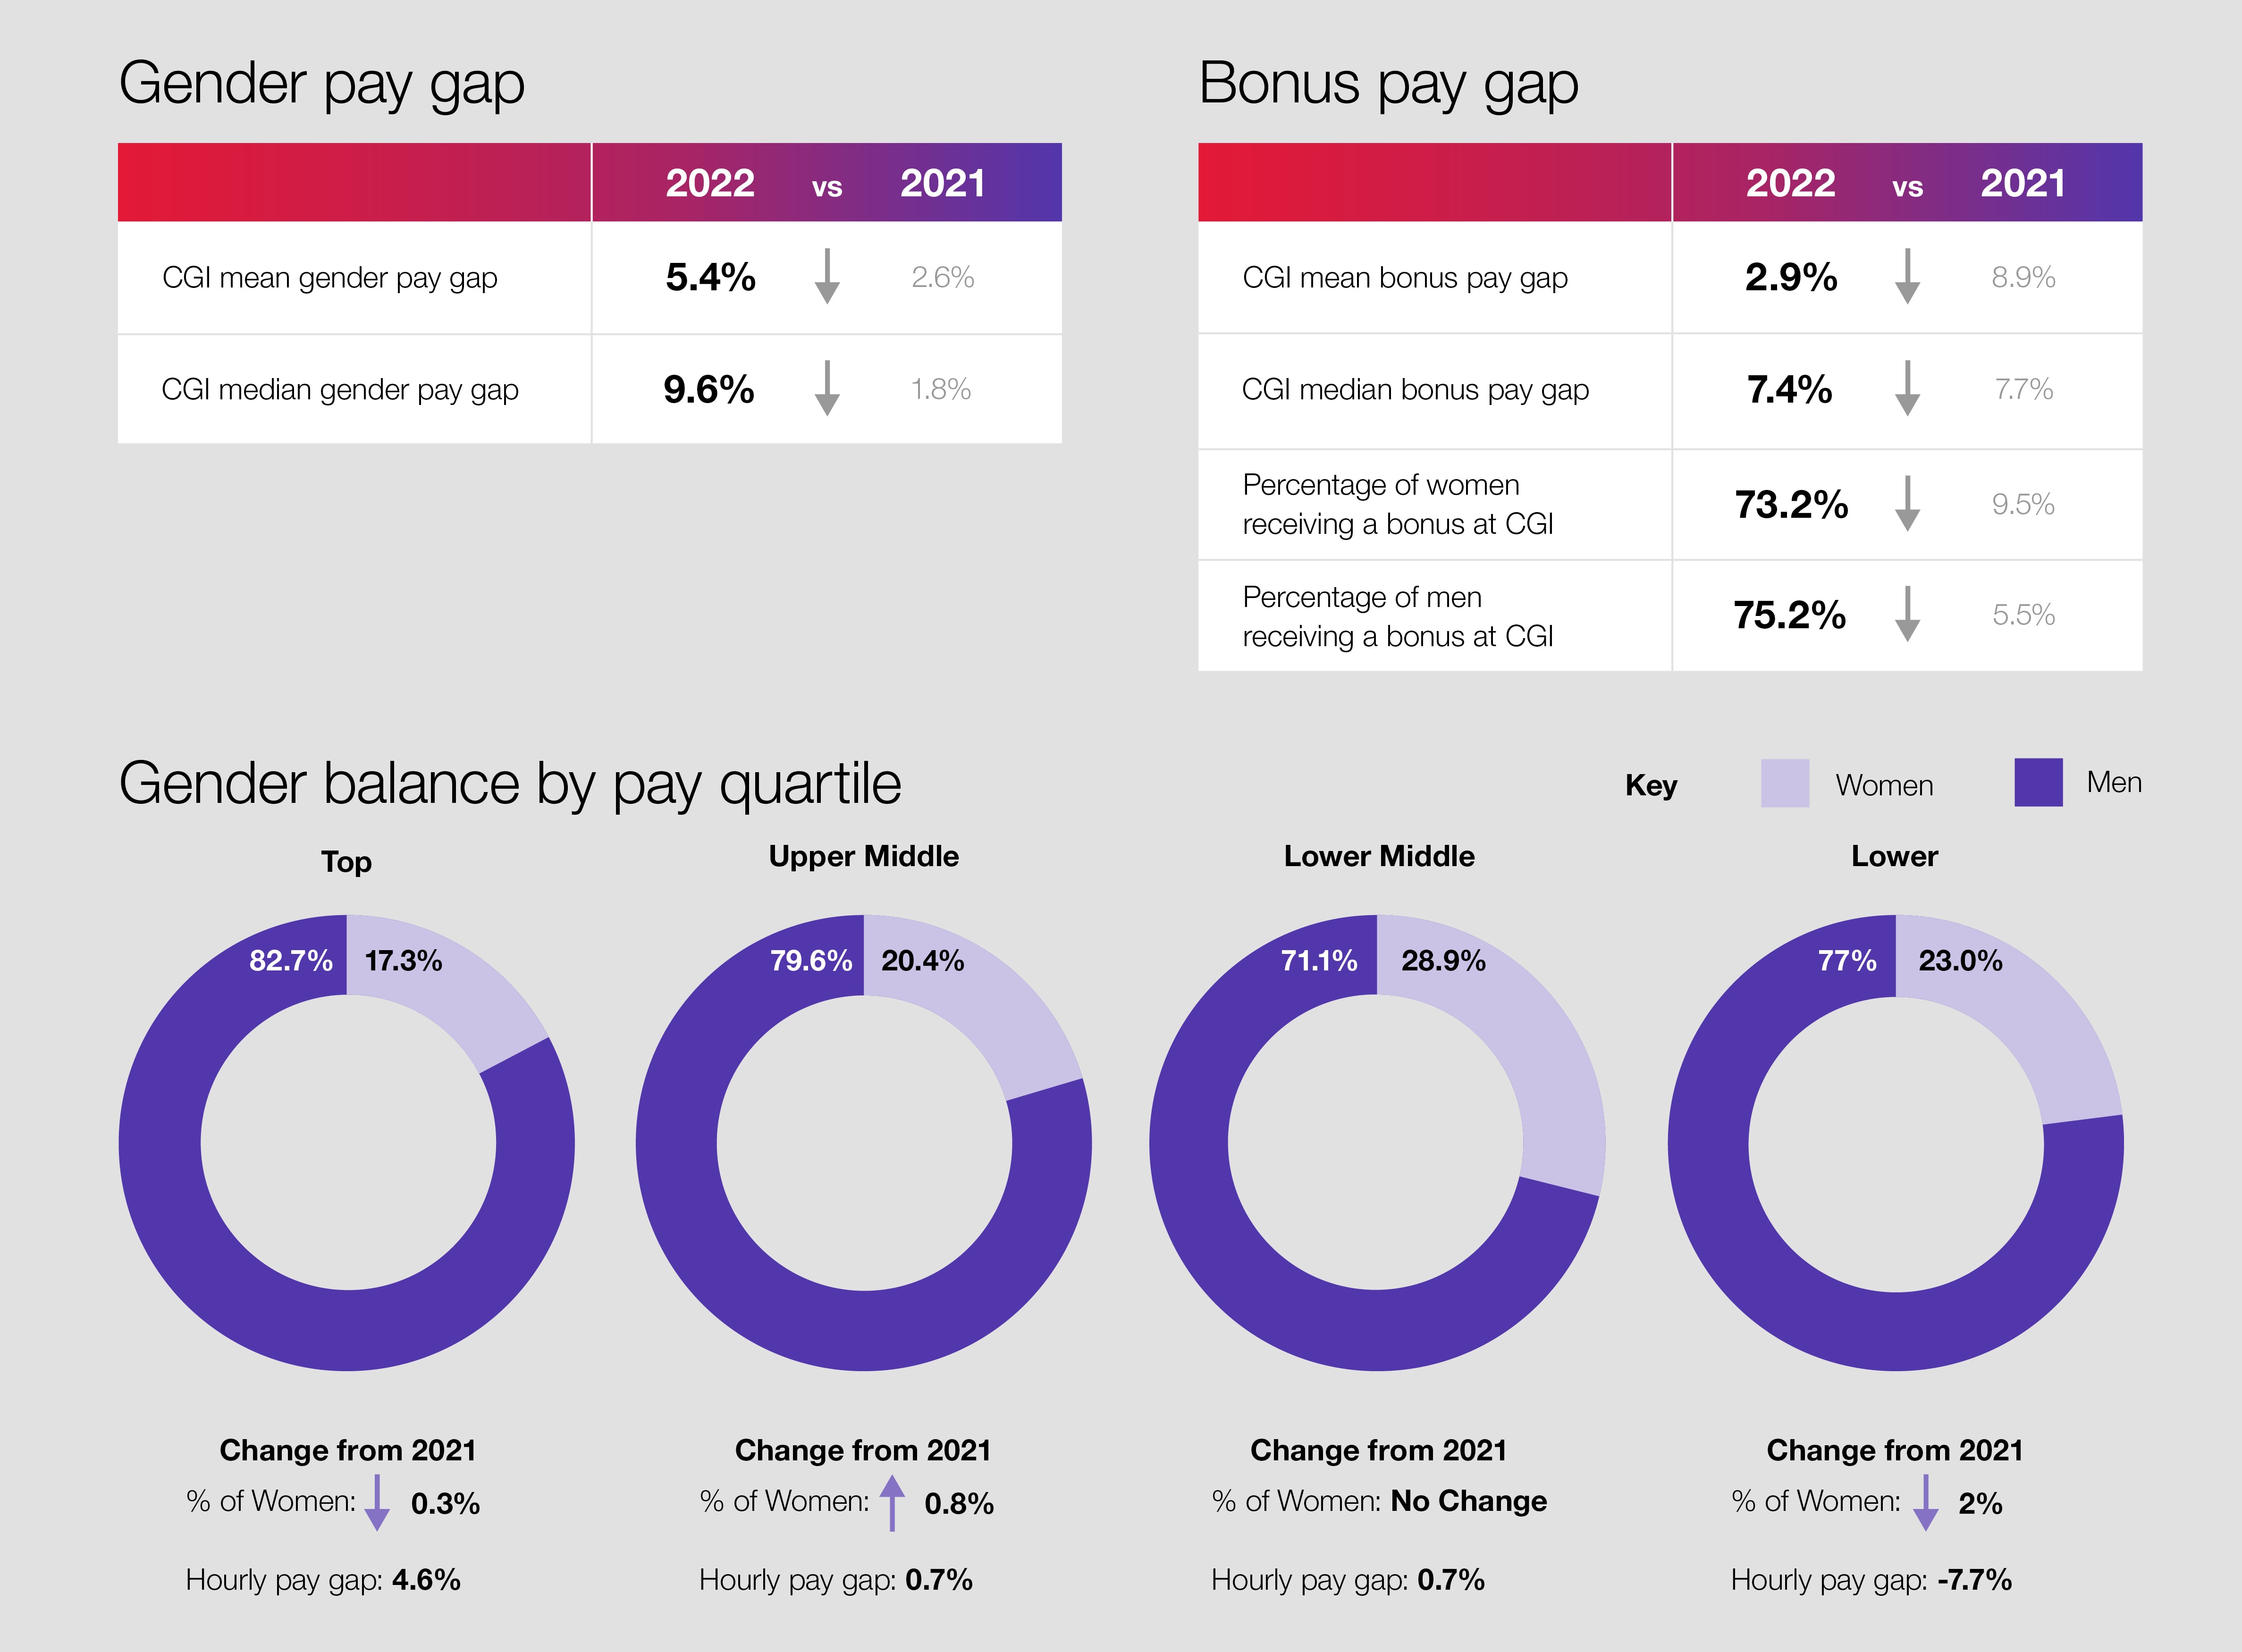Click the arrow next to 73.2% women bonus figure
Viewport: 2242px width, 1652px height.
coord(1906,503)
